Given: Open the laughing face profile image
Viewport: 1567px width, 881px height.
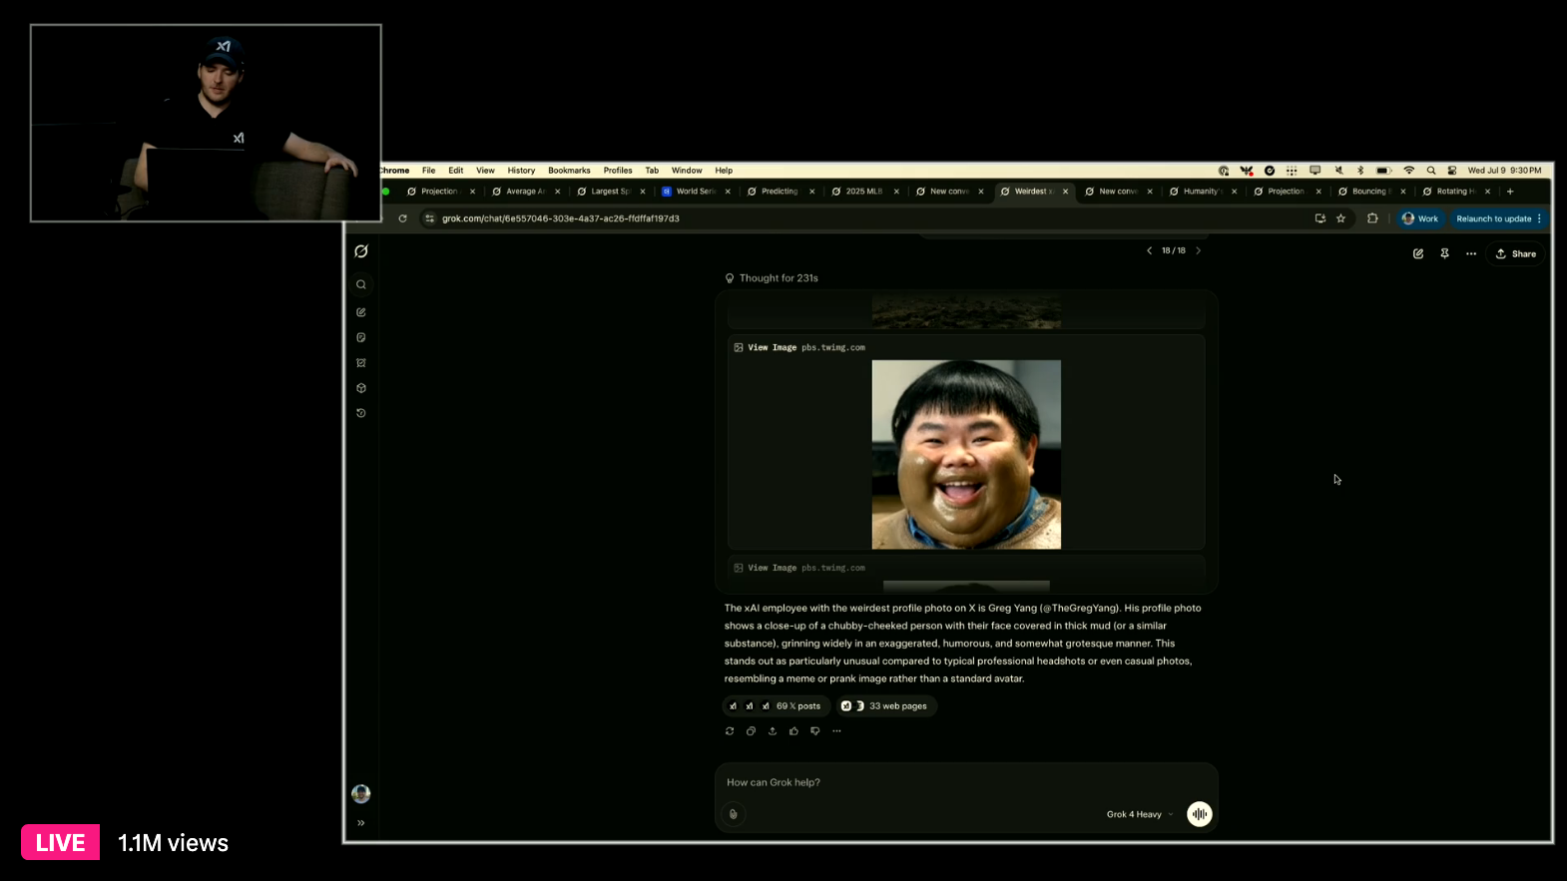Looking at the screenshot, I should pyautogui.click(x=966, y=455).
